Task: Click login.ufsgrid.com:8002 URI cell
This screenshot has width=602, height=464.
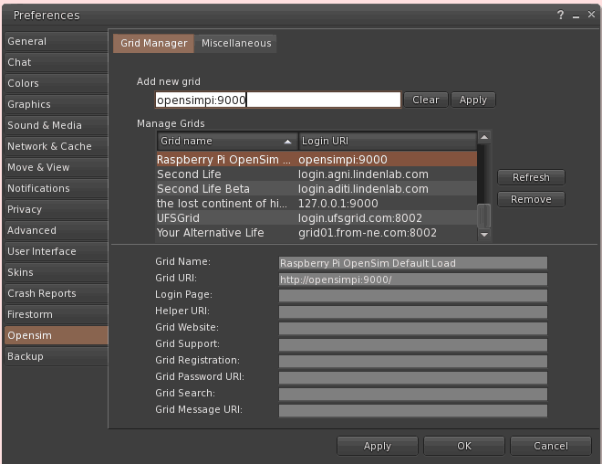Action: [x=360, y=218]
